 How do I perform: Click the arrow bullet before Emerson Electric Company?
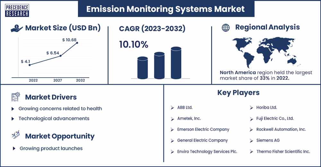(x=172, y=129)
